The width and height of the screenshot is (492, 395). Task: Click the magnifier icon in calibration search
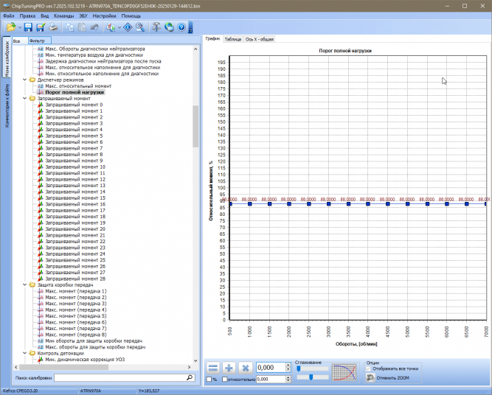[190, 378]
